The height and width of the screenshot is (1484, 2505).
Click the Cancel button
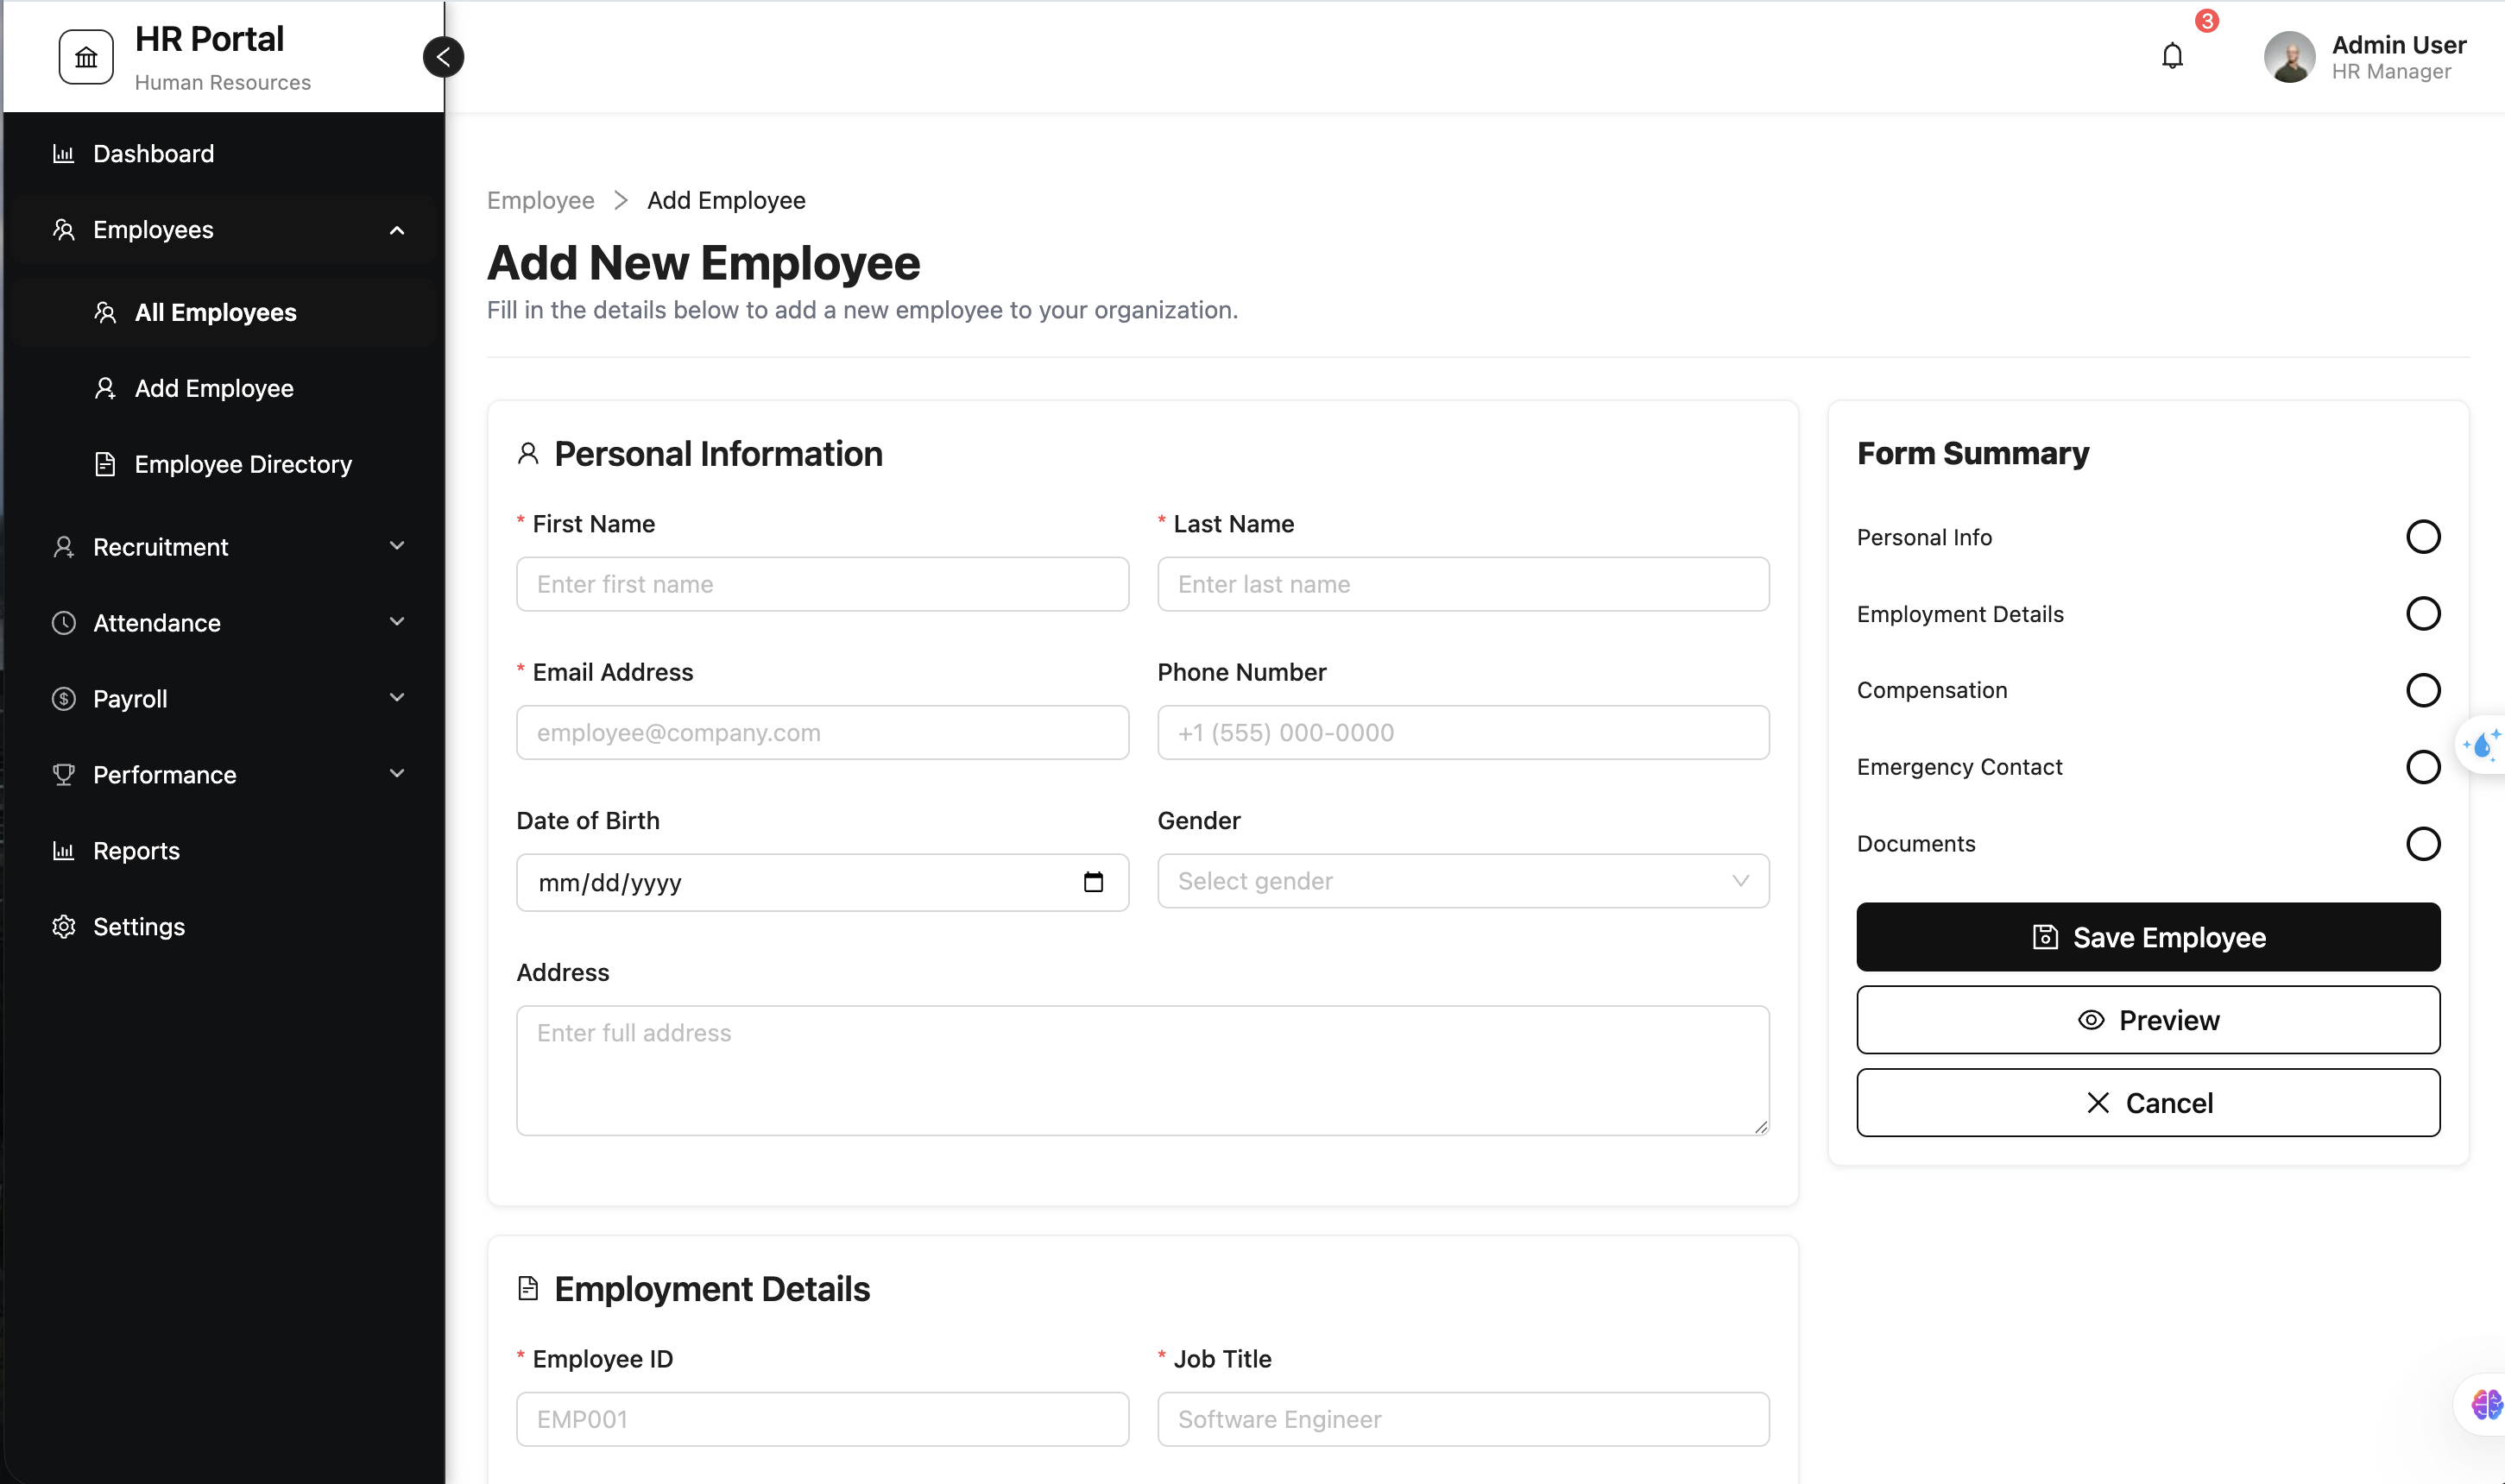click(x=2148, y=1103)
